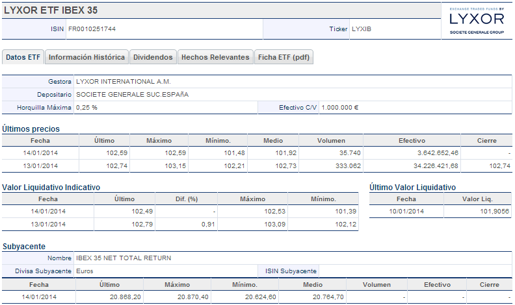Click medio price cell 101,92
This screenshot has width=515, height=305.
[285, 153]
